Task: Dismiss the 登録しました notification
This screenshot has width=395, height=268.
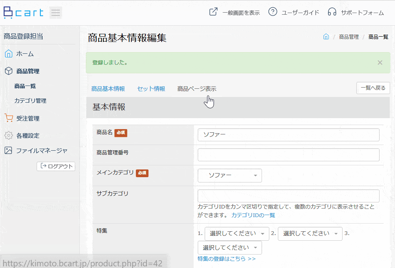Action: tap(380, 63)
